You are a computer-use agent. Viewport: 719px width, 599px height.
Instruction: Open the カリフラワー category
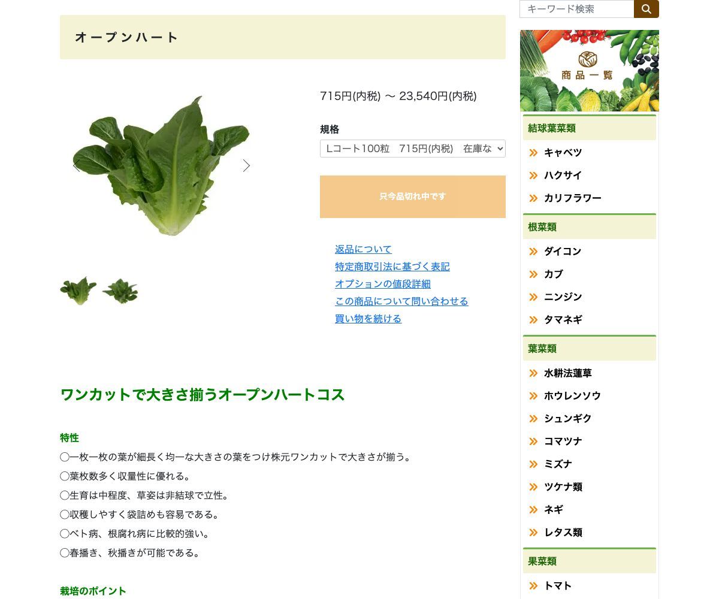point(572,198)
